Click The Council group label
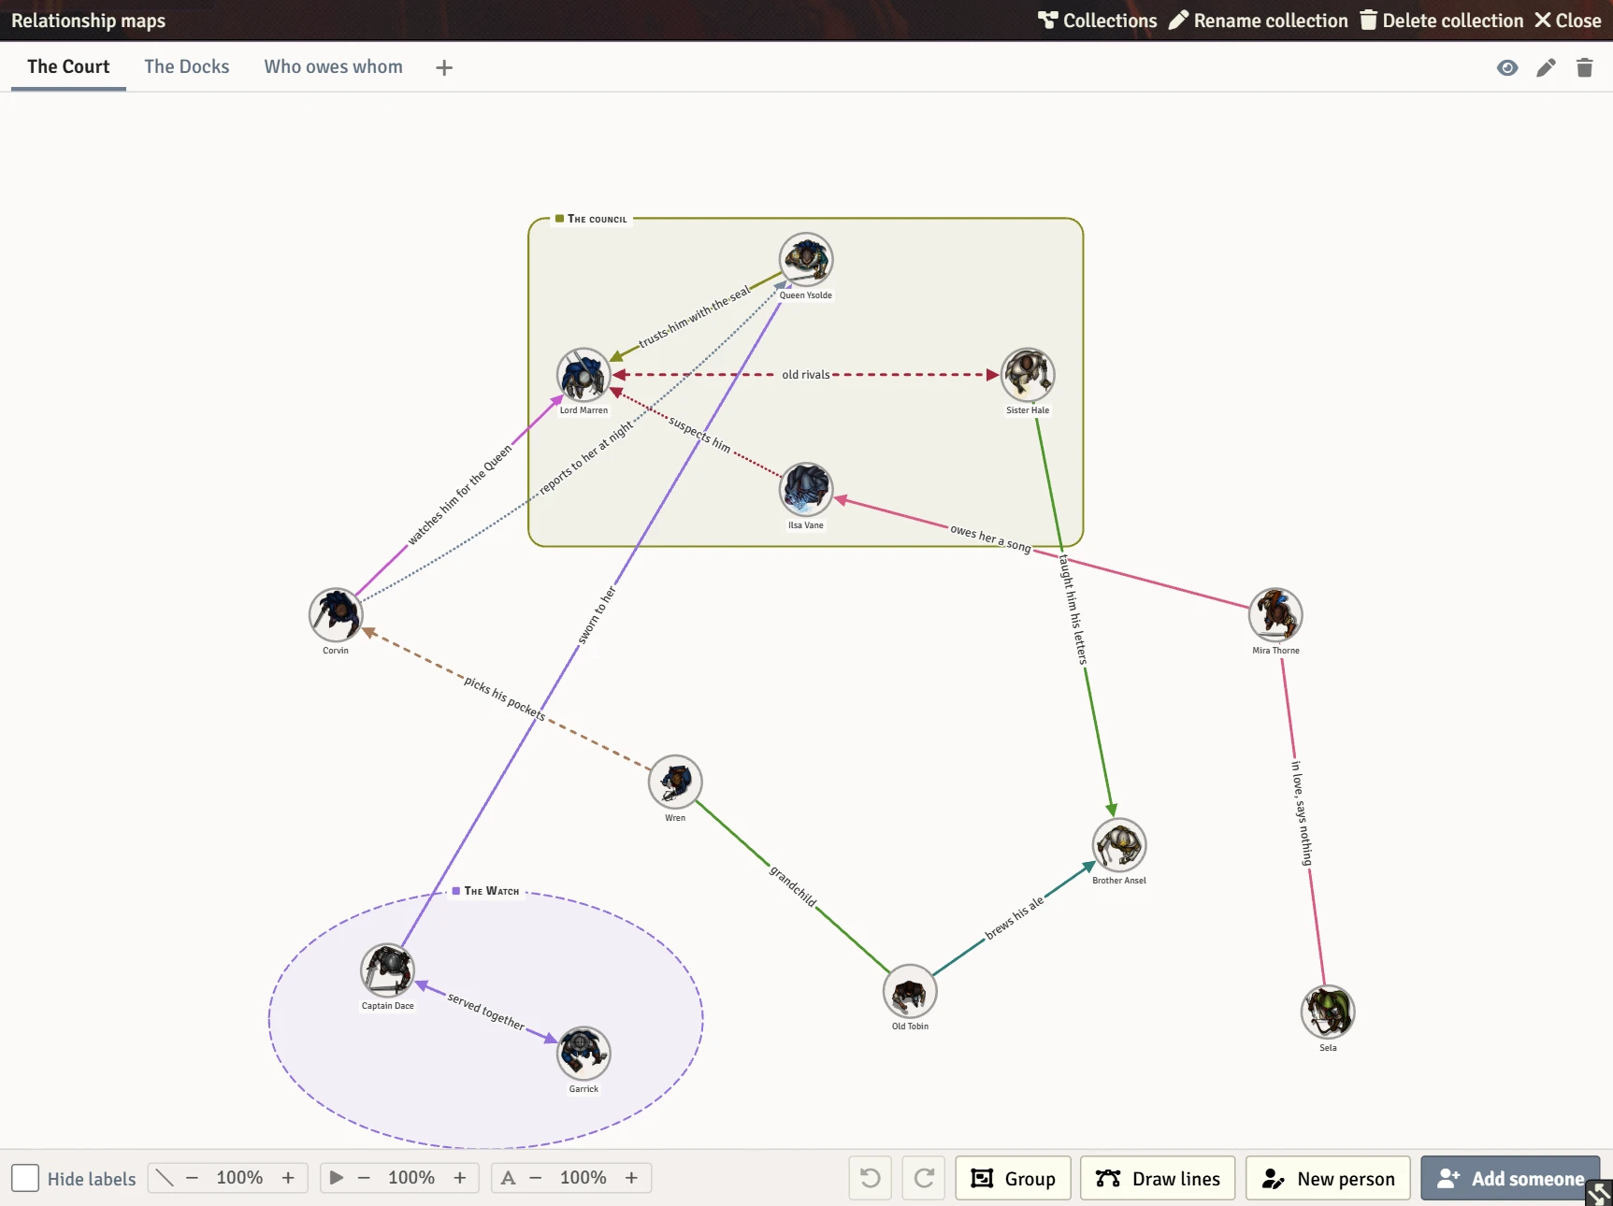 [x=592, y=219]
